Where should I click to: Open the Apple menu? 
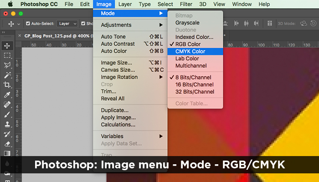10,4
